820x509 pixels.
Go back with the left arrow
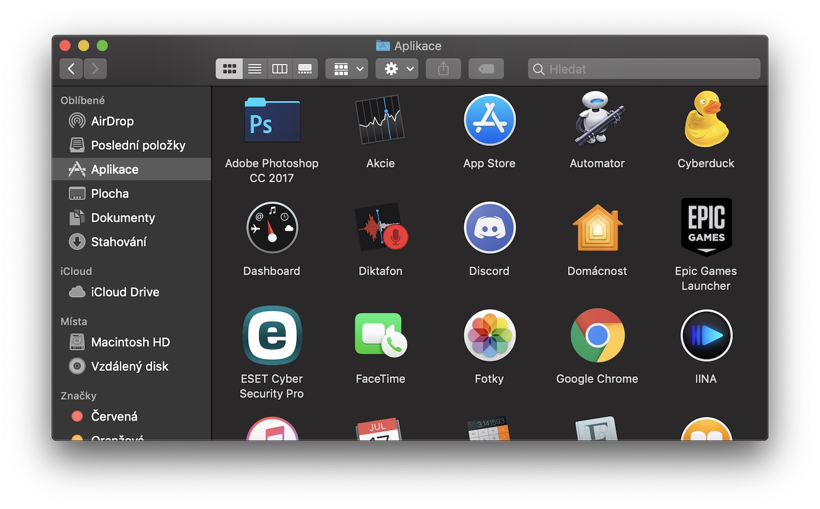[x=71, y=69]
